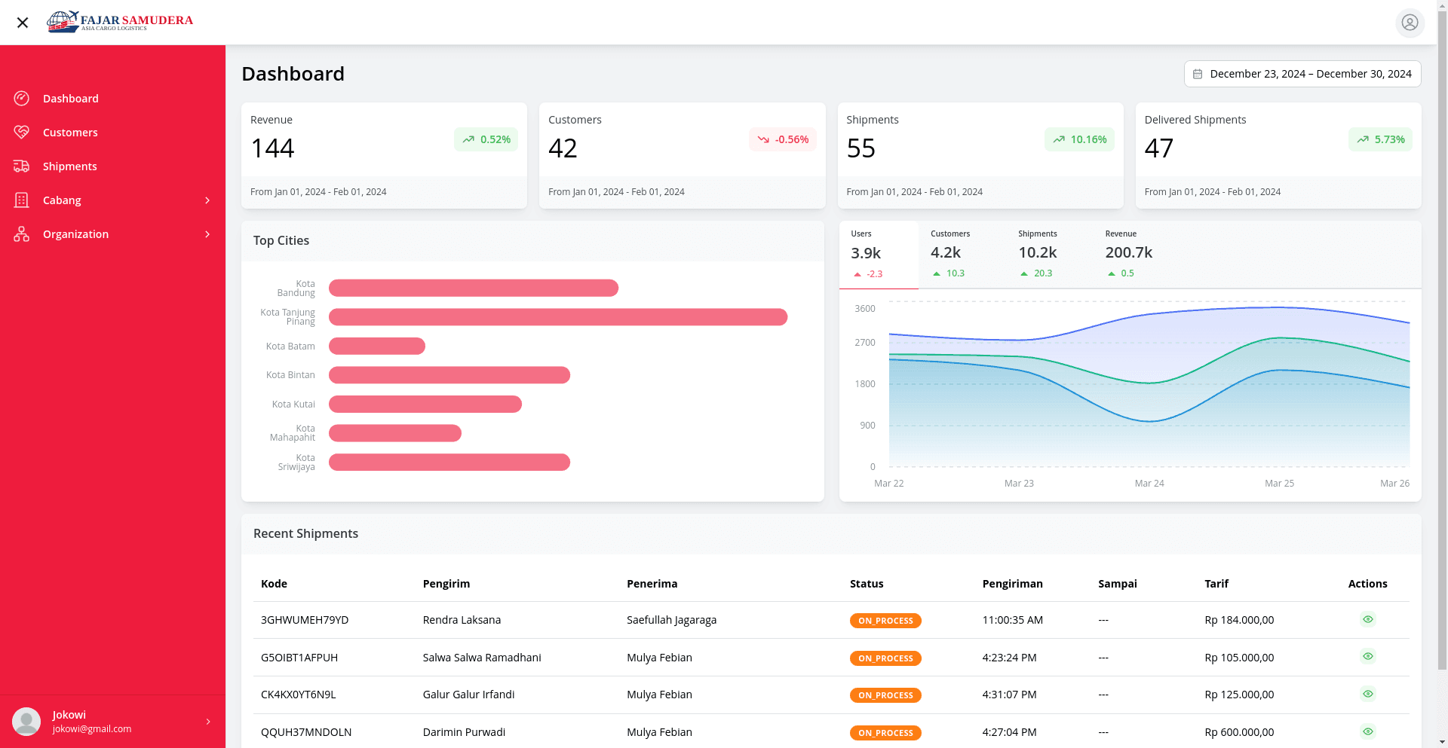Screen dimensions: 1448x748
Task: Select the Cabang sidebar menu item
Action: click(112, 200)
